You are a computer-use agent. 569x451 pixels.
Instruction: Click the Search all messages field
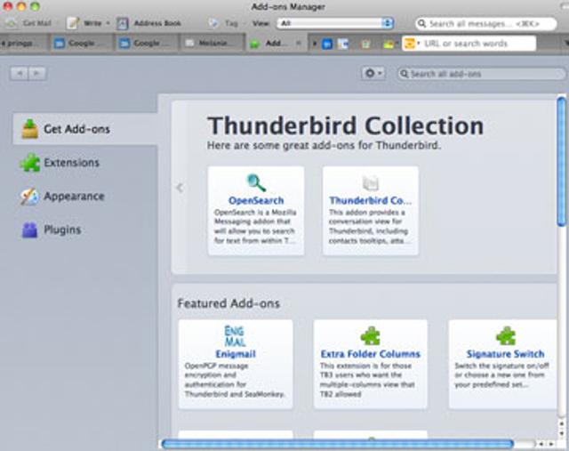(486, 24)
